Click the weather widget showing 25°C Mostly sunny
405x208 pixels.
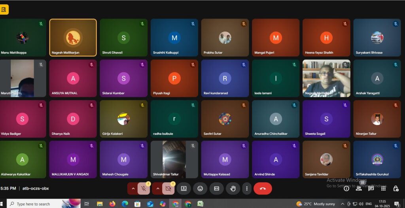click(x=316, y=204)
